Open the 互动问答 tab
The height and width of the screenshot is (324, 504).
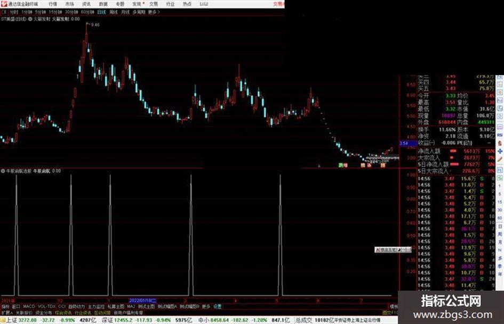pyautogui.click(x=102, y=312)
